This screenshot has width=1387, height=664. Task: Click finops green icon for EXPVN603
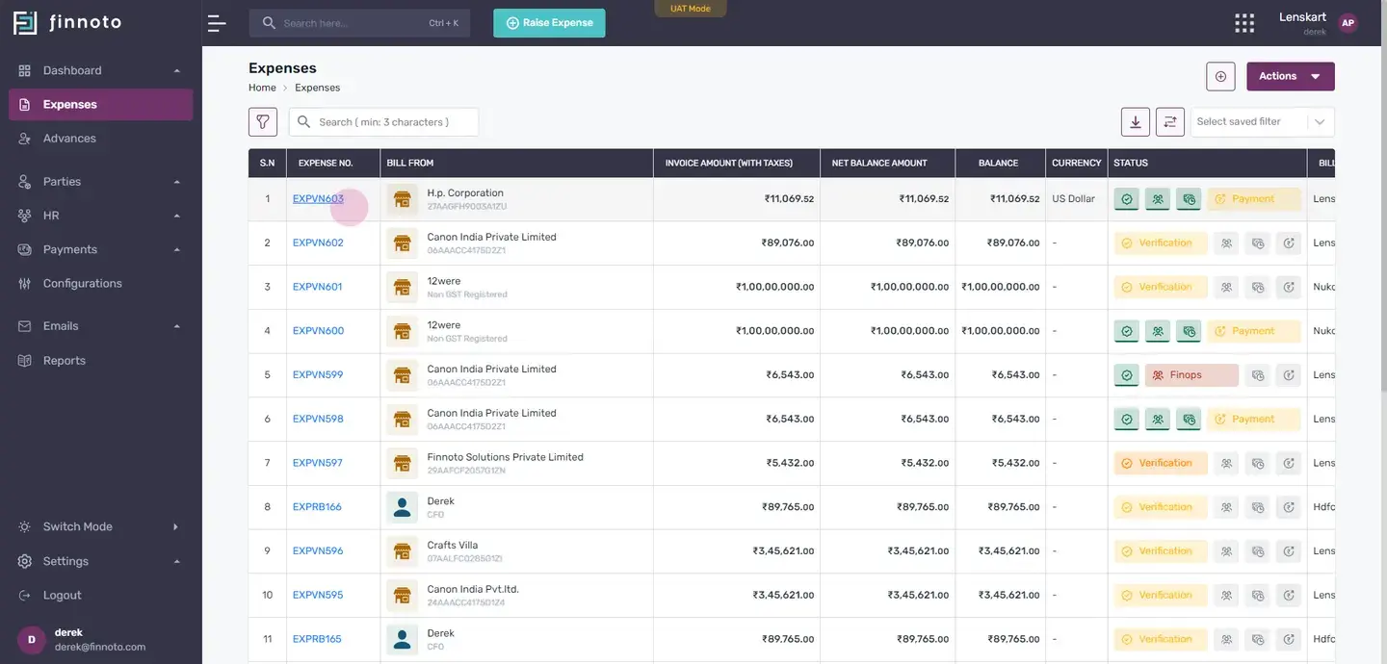tap(1189, 199)
